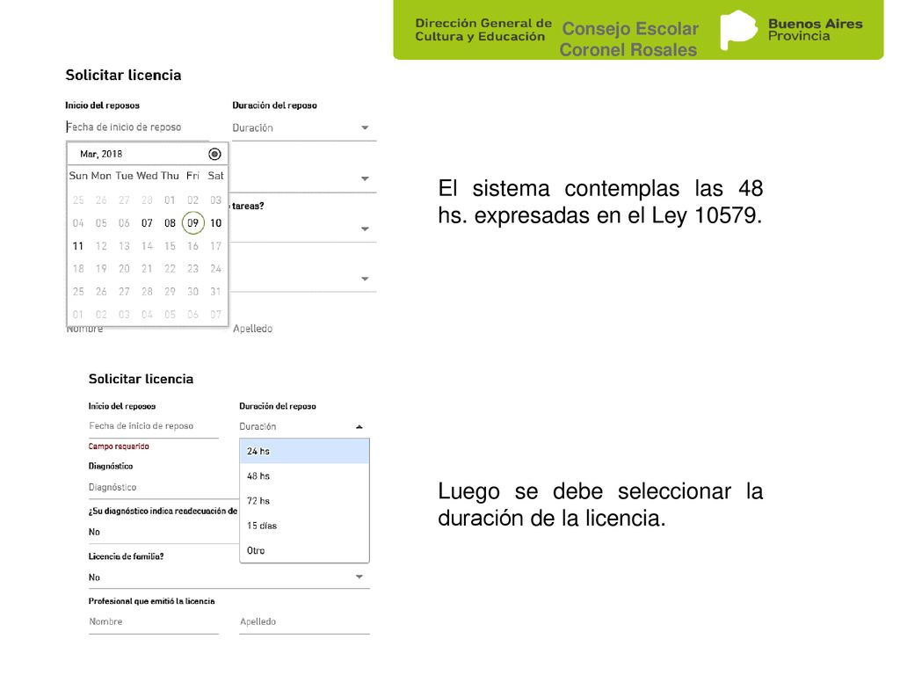Click the Diagnóstico input field
The width and height of the screenshot is (900, 675).
[x=163, y=487]
